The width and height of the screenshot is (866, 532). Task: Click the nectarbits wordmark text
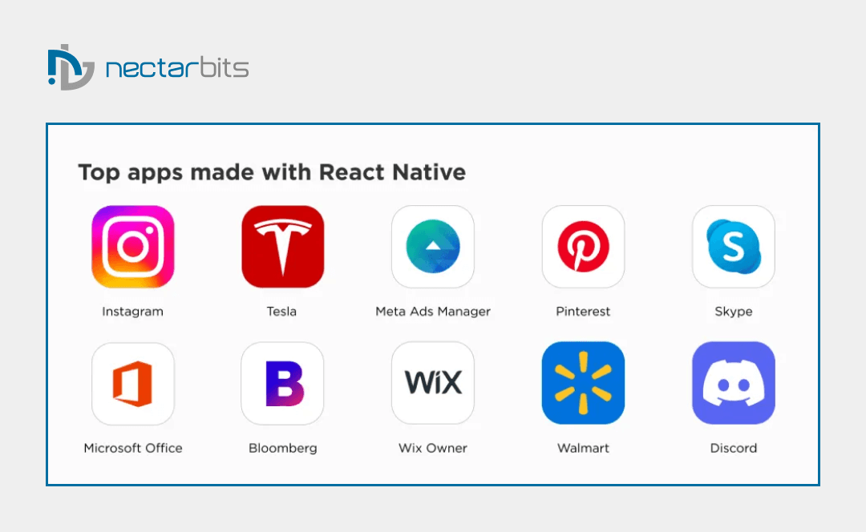pos(176,68)
